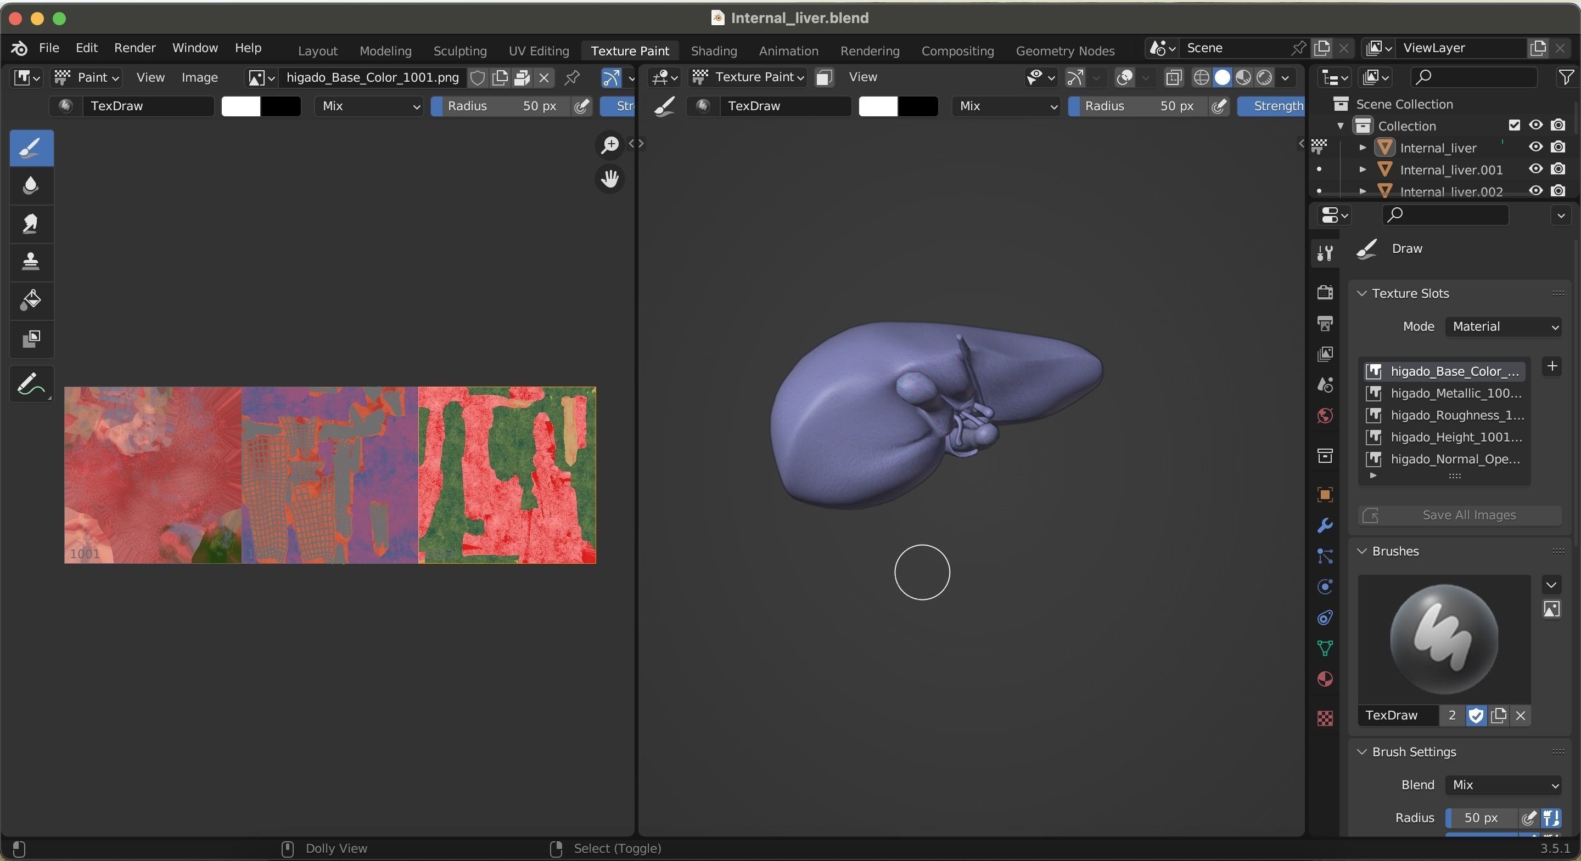Viewport: 1581px width, 861px height.
Task: Open the Material properties tab
Action: tap(1325, 679)
